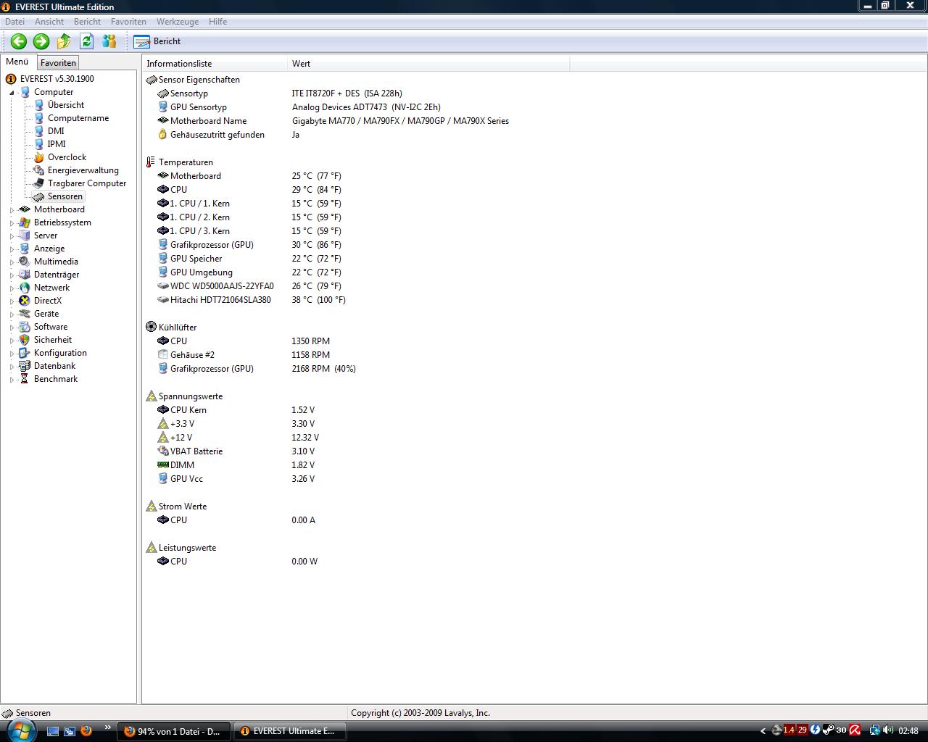The height and width of the screenshot is (742, 928).
Task: Click the Software tree icon
Action: click(x=25, y=327)
